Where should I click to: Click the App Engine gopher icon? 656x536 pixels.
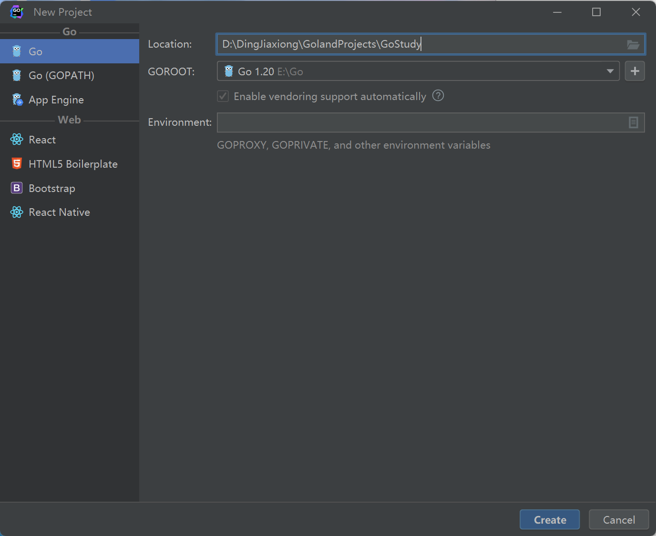click(x=17, y=100)
